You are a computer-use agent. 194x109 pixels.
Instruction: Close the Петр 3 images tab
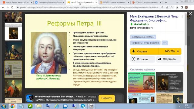point(96,2)
